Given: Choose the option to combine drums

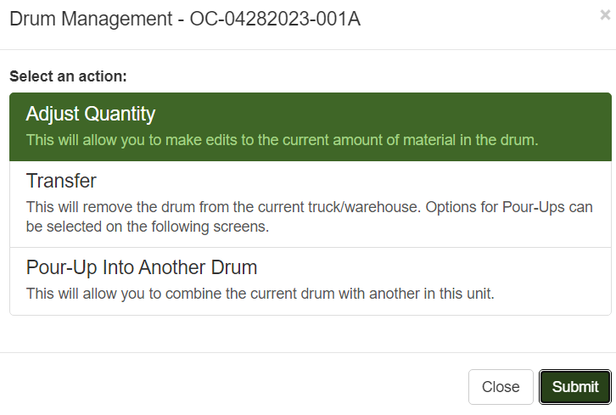Looking at the screenshot, I should click(310, 281).
